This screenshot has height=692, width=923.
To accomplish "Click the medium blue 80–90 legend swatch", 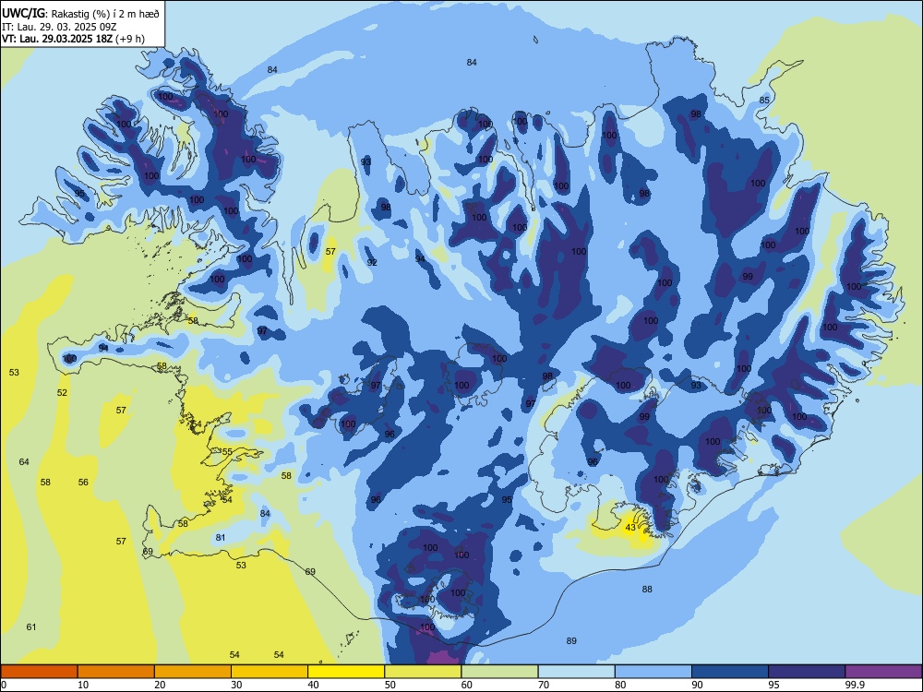I will click(x=653, y=672).
